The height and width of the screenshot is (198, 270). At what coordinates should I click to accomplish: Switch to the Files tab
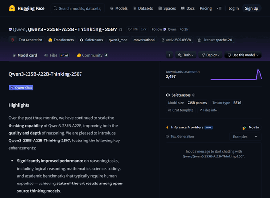[57, 55]
